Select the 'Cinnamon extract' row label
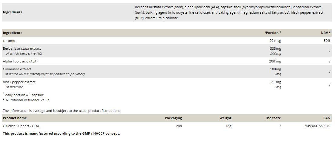This screenshot has height=141, width=336. 17,69
